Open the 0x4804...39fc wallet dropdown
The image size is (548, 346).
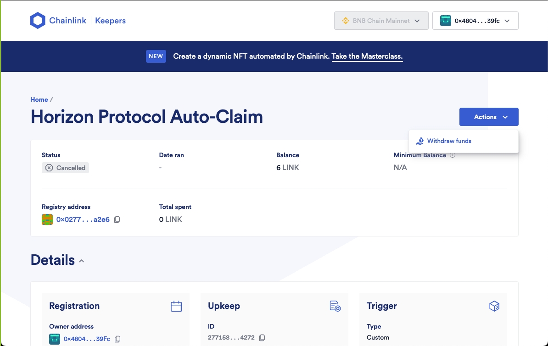point(475,21)
